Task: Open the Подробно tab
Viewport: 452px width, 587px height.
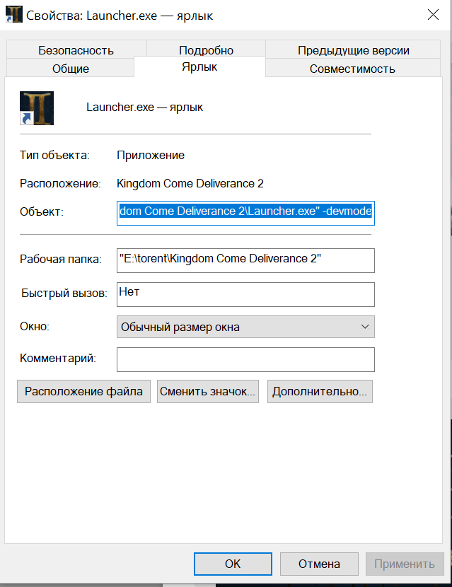Action: coord(206,50)
